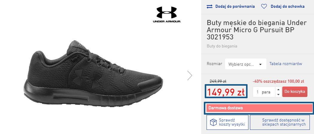Click Dodaj do porównania link
The height and width of the screenshot is (134, 314).
(x=235, y=6)
